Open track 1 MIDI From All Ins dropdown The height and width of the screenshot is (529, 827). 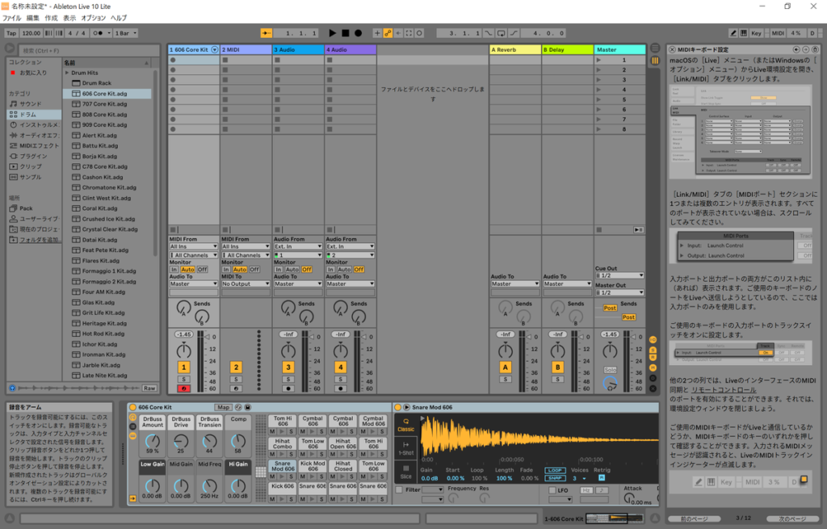tap(194, 246)
